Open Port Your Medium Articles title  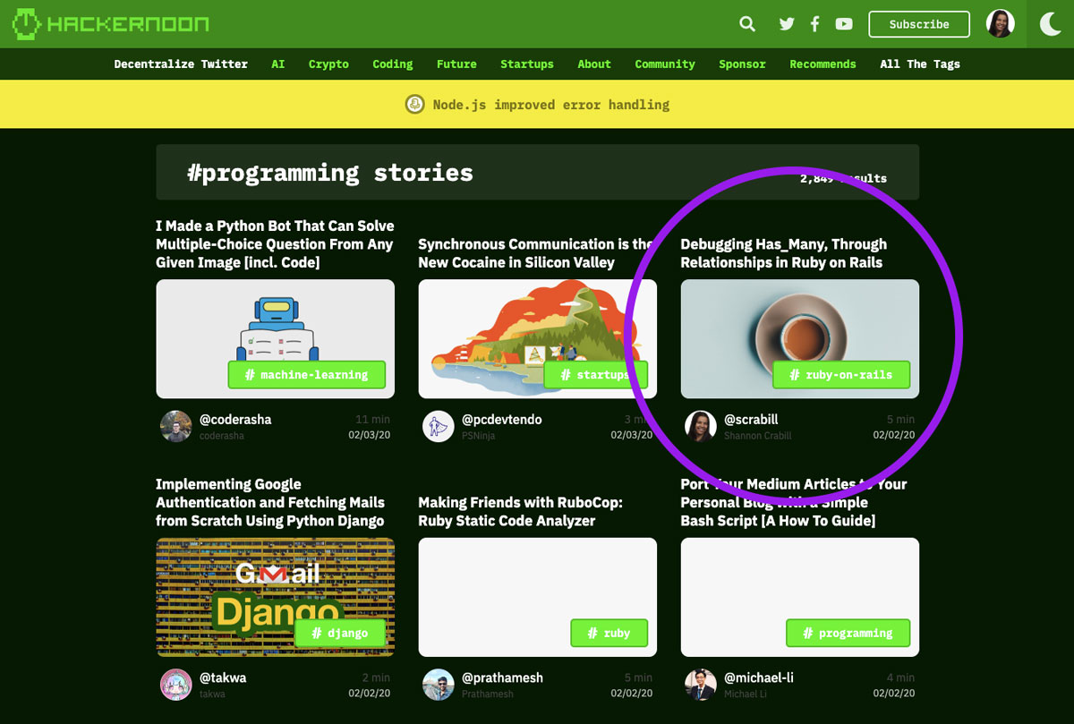coord(794,502)
